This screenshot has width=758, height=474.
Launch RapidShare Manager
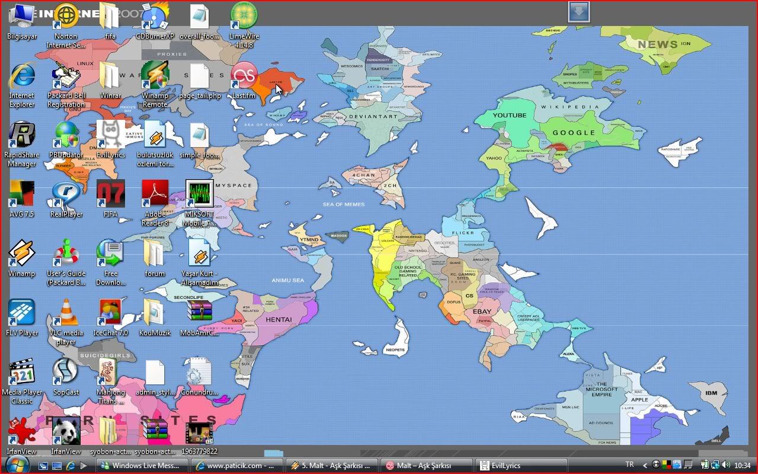click(22, 144)
